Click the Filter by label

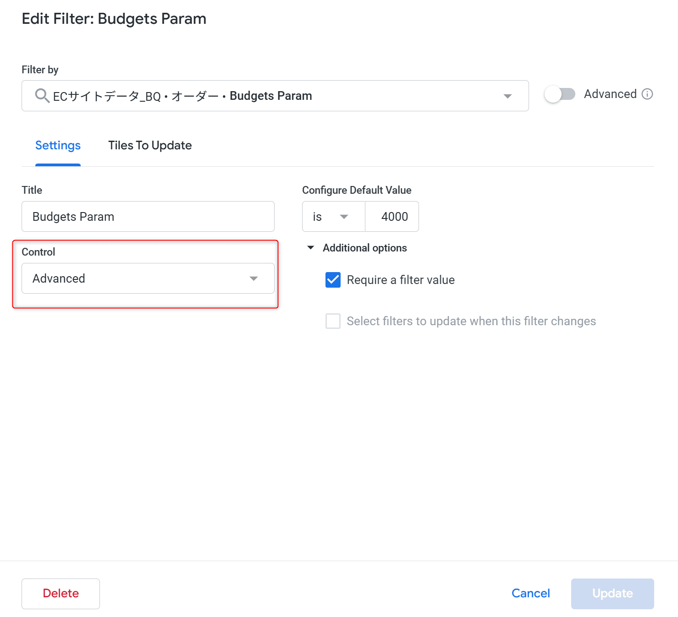pos(40,70)
